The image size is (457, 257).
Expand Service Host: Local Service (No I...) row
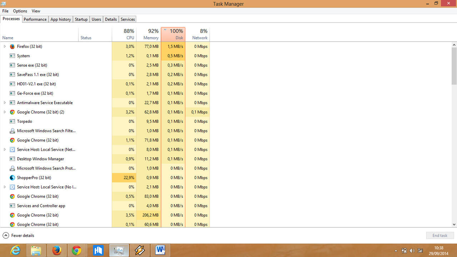click(5, 187)
